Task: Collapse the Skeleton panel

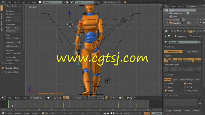Action: point(166,47)
